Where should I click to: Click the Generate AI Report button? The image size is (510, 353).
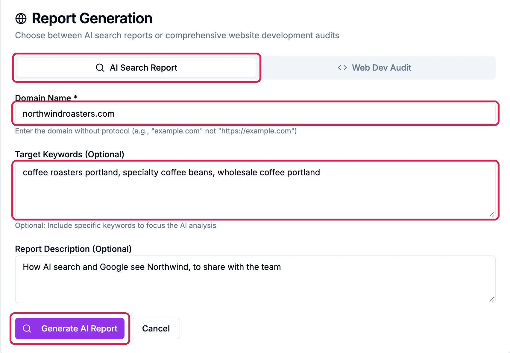70,328
